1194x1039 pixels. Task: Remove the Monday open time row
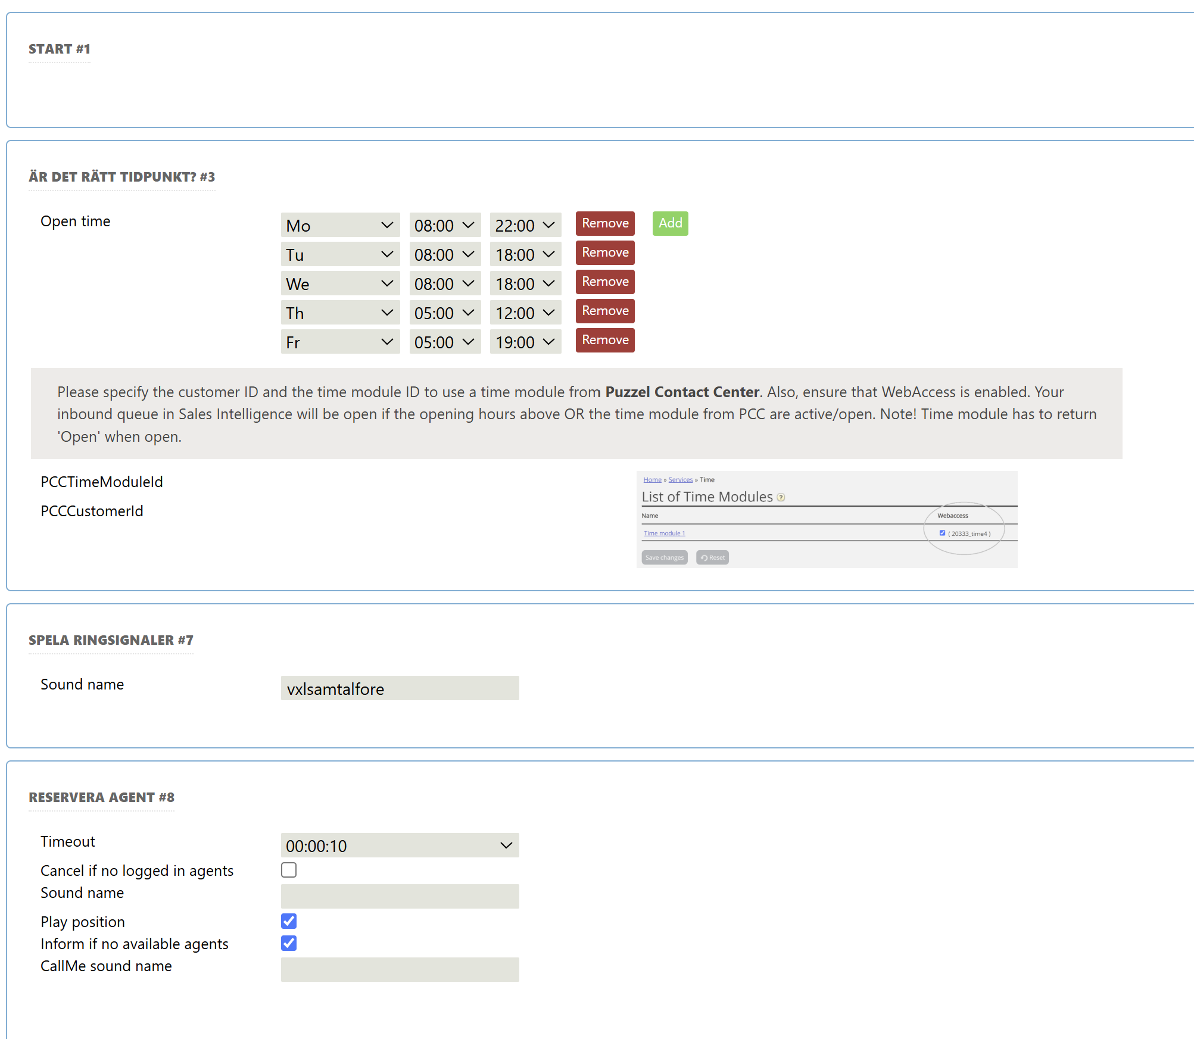(x=604, y=223)
